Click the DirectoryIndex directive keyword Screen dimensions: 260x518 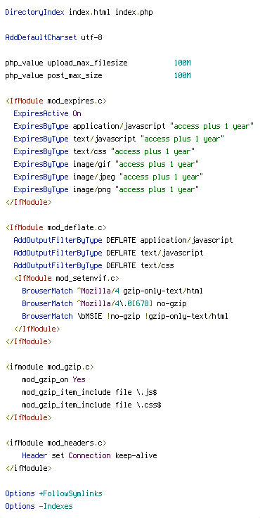35,13
